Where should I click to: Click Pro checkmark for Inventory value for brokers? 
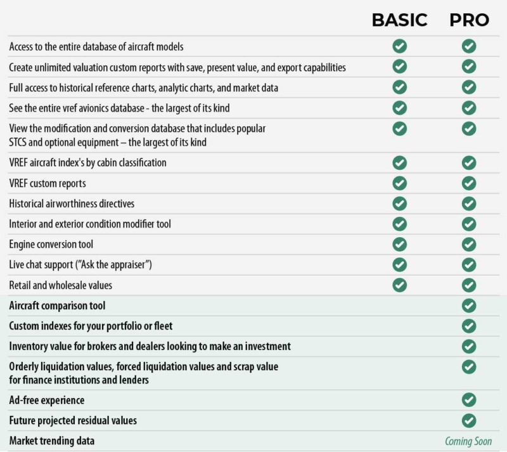click(x=469, y=346)
